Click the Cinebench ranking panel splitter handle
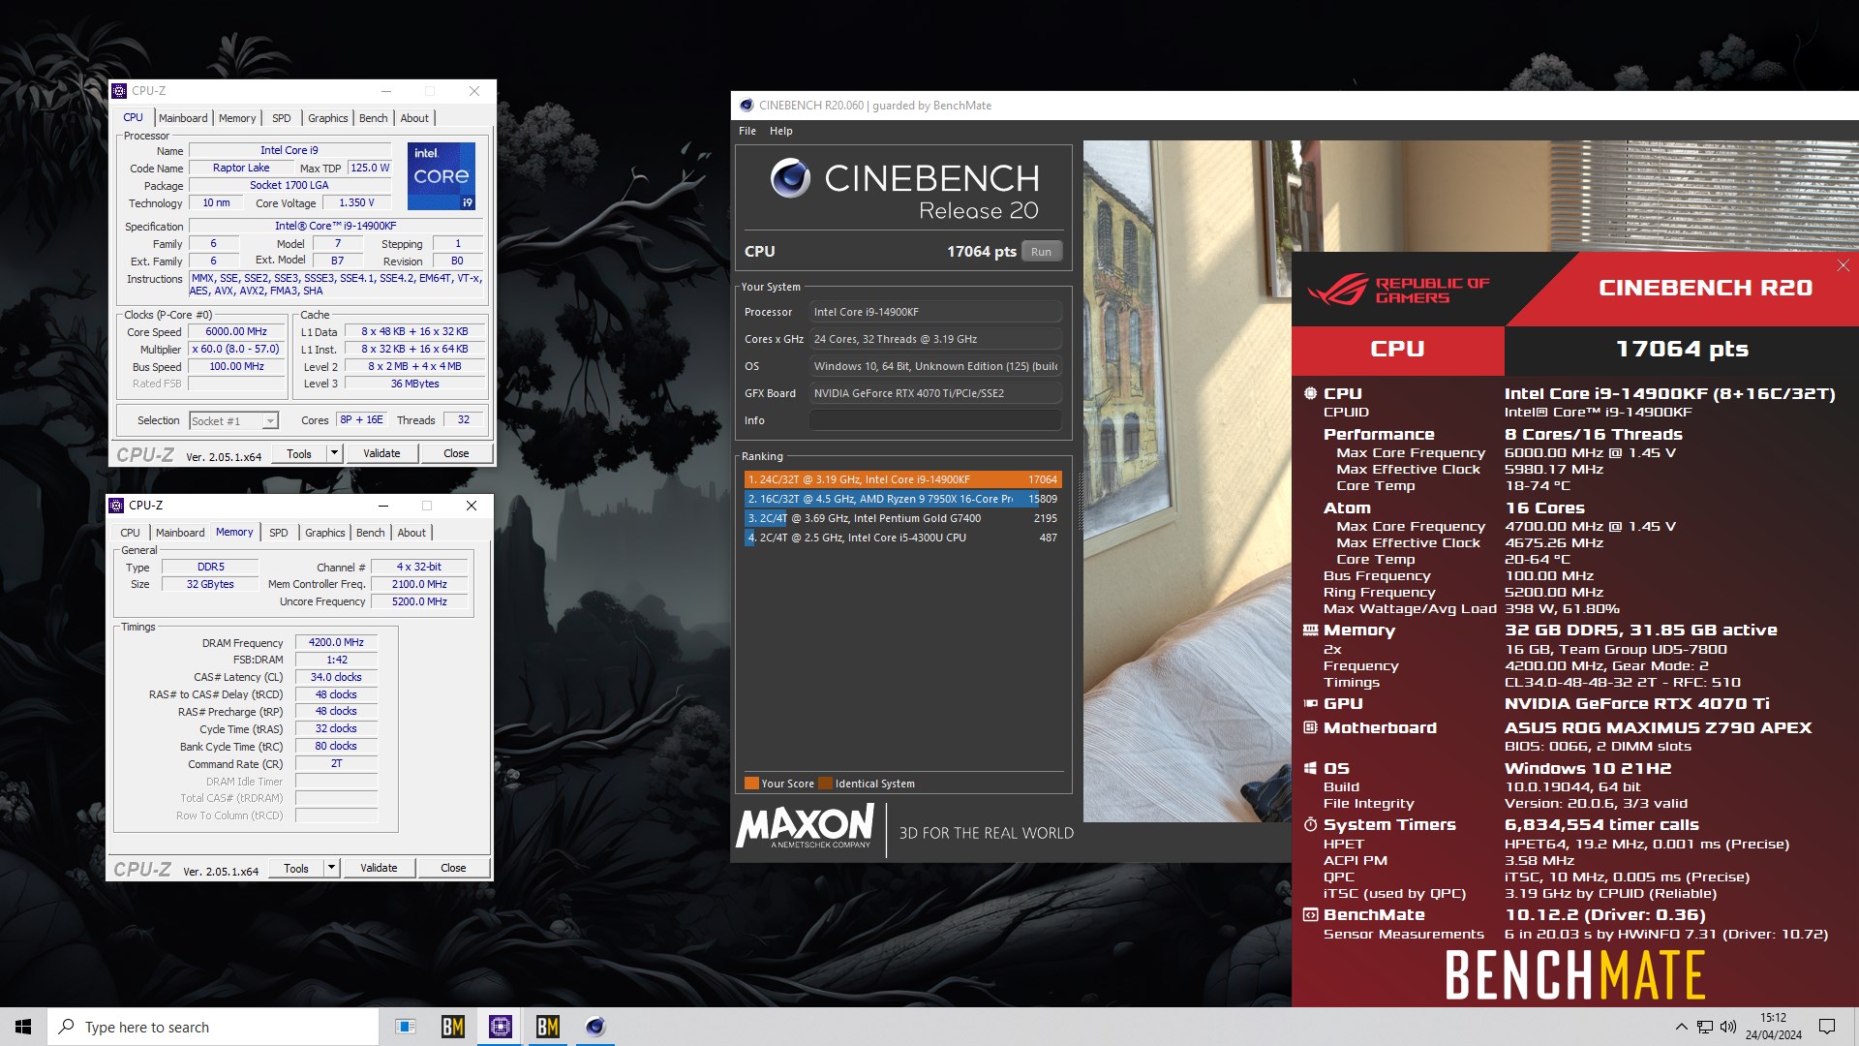Screen dimensions: 1859x1046 pos(1079,499)
